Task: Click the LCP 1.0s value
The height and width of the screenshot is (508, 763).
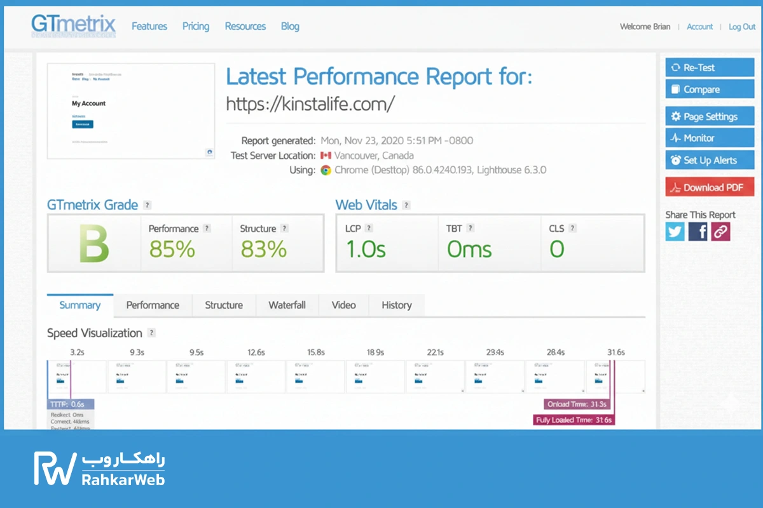Action: (x=366, y=249)
